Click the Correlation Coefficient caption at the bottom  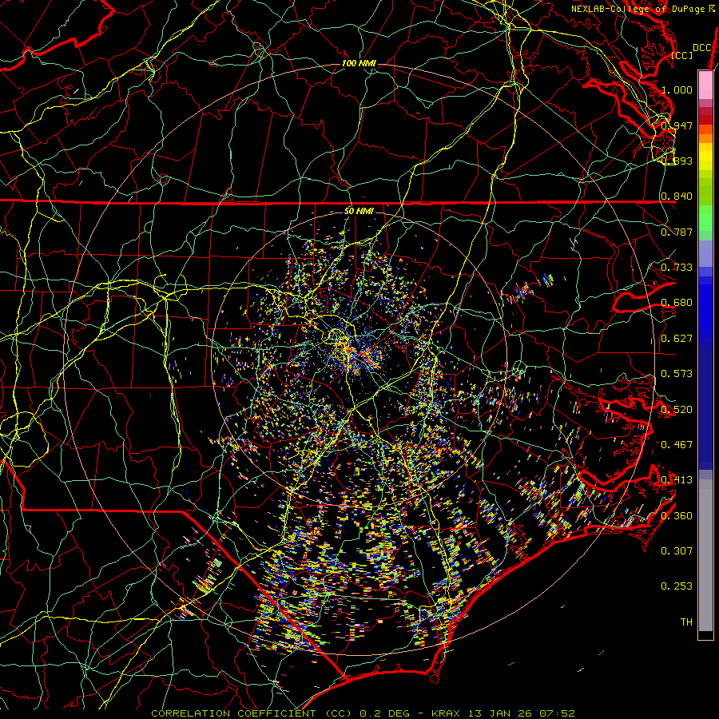tap(363, 713)
